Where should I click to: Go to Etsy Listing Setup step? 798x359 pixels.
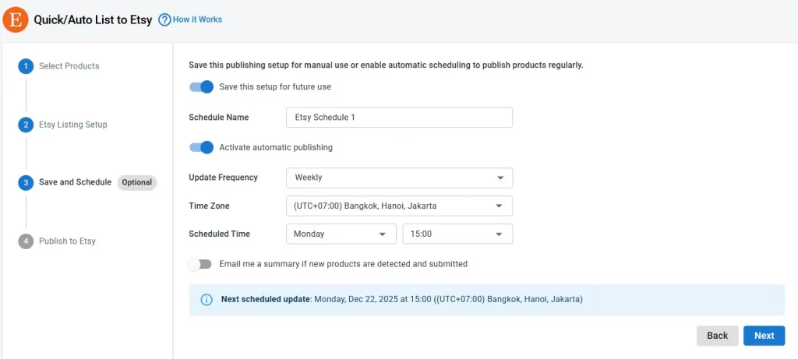point(73,125)
